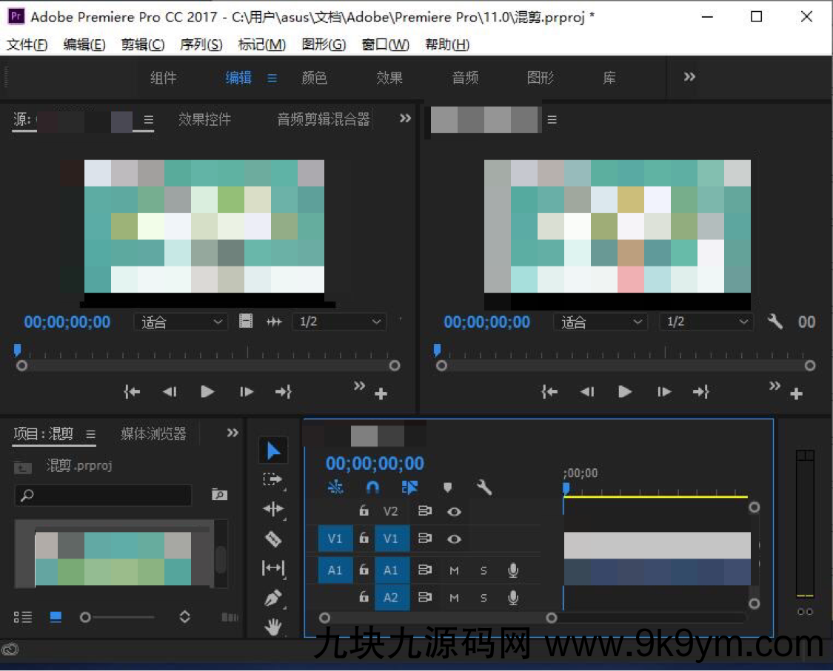833x671 pixels.
Task: Click the project thumbnail size slider
Action: tap(86, 617)
